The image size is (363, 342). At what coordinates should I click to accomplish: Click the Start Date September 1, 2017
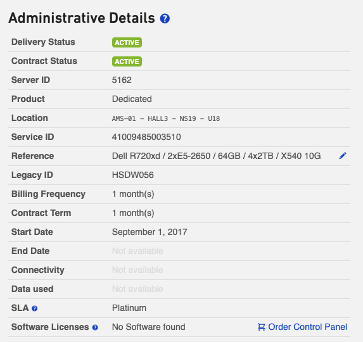click(x=150, y=232)
